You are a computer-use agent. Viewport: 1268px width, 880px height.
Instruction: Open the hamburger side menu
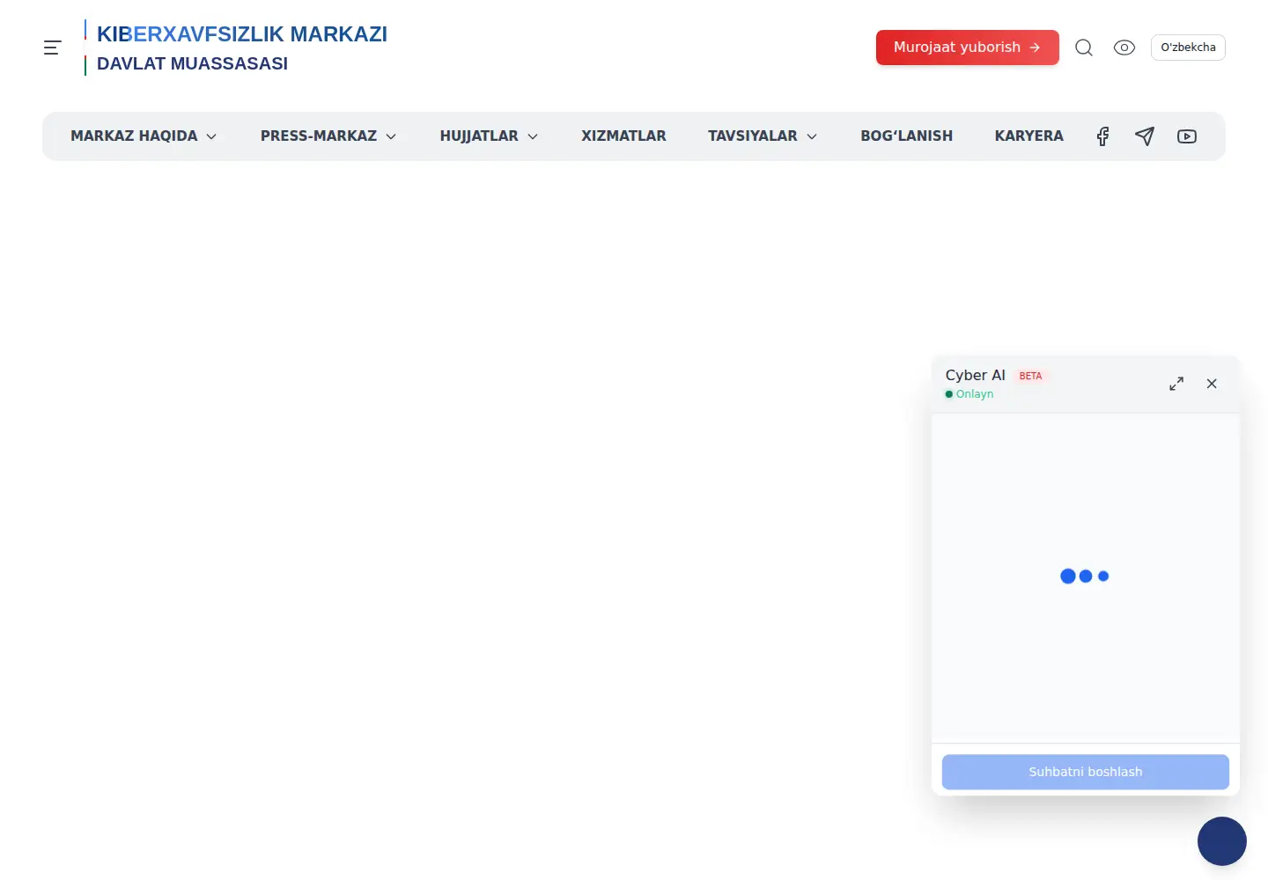click(53, 48)
